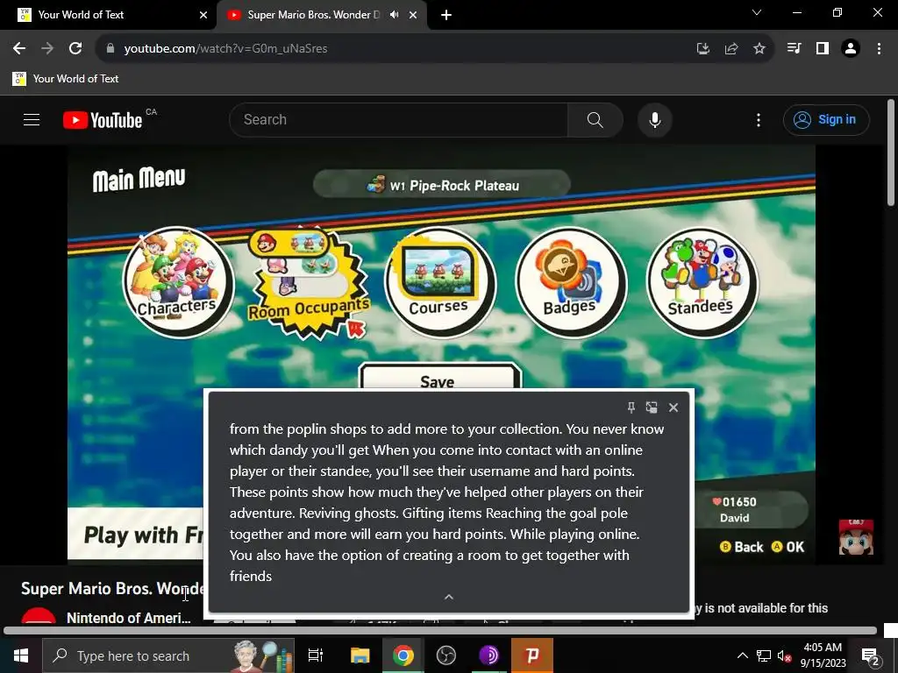The image size is (898, 673).
Task: Focus the YouTube Search field
Action: (x=399, y=119)
